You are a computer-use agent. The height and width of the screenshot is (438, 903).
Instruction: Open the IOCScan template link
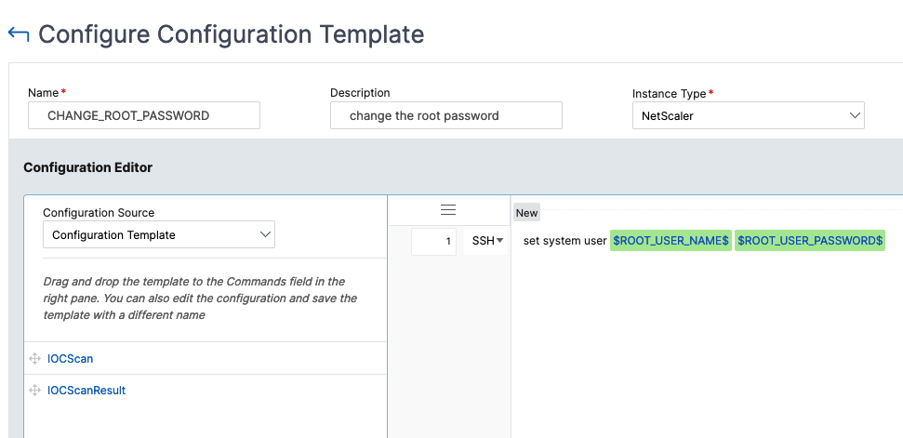click(71, 359)
